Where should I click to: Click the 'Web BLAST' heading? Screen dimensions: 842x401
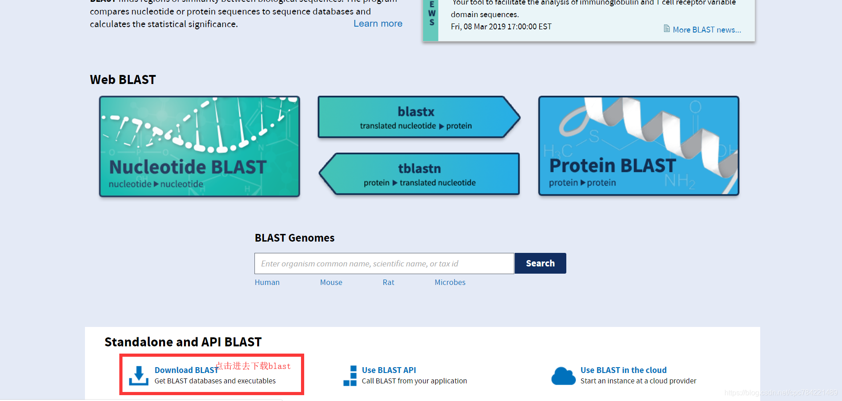123,80
